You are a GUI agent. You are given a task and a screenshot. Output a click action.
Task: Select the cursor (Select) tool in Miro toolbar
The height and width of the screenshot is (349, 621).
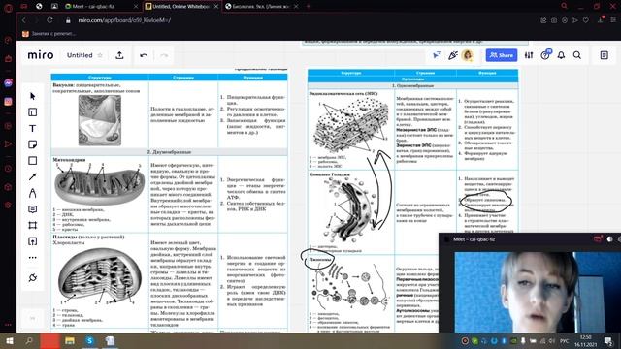pos(33,96)
